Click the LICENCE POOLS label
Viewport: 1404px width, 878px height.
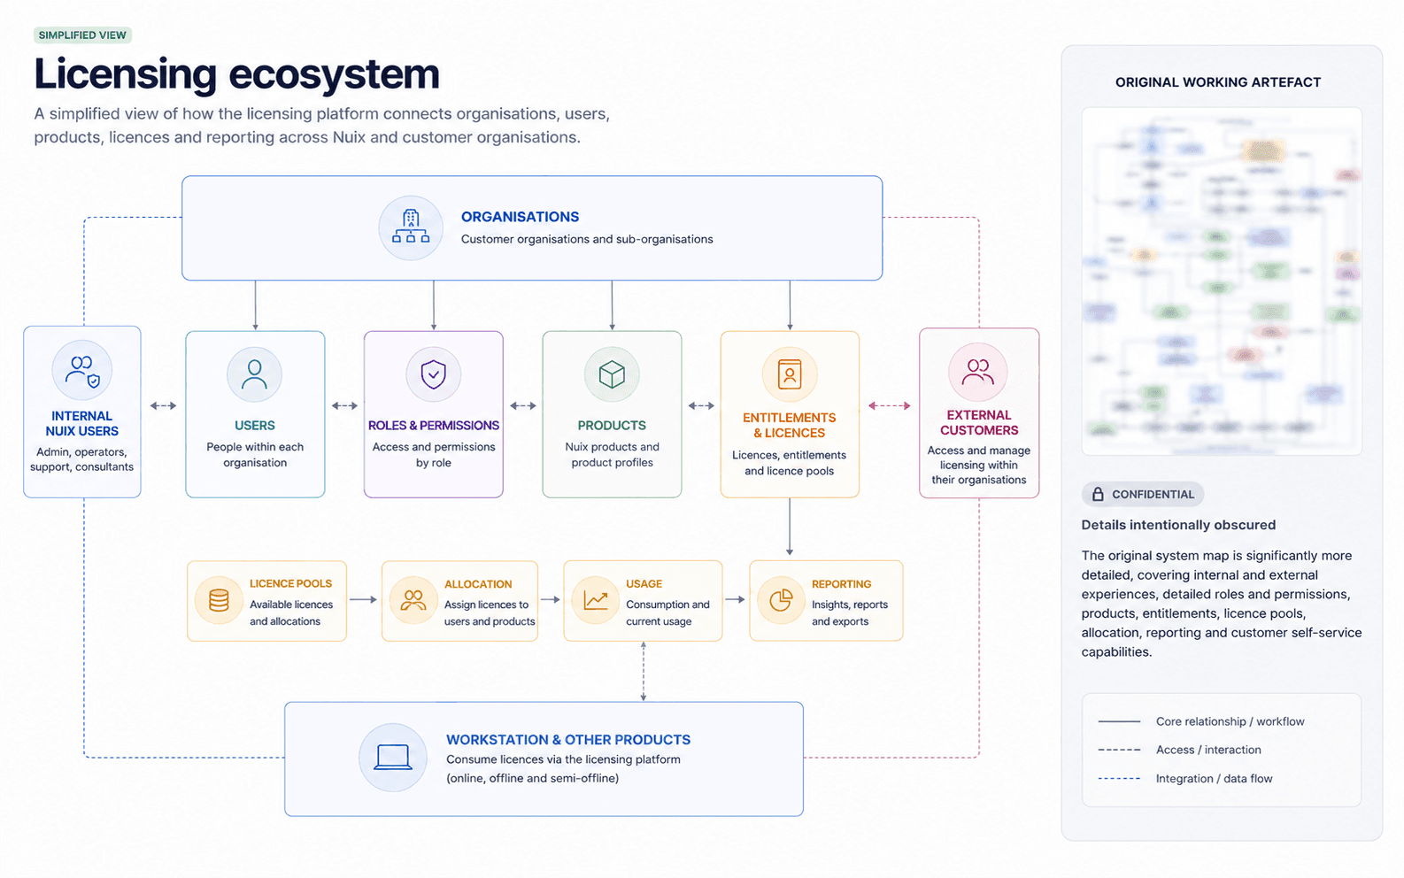(x=290, y=584)
